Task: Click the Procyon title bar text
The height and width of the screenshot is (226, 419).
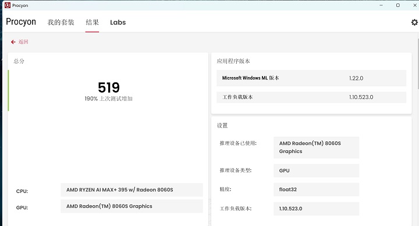Action: click(20, 6)
